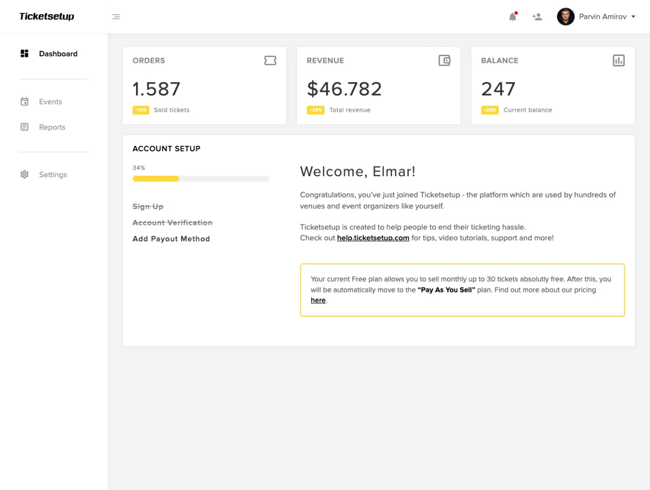The width and height of the screenshot is (650, 490).
Task: Open the help.ticketsetup.com link
Action: click(373, 238)
